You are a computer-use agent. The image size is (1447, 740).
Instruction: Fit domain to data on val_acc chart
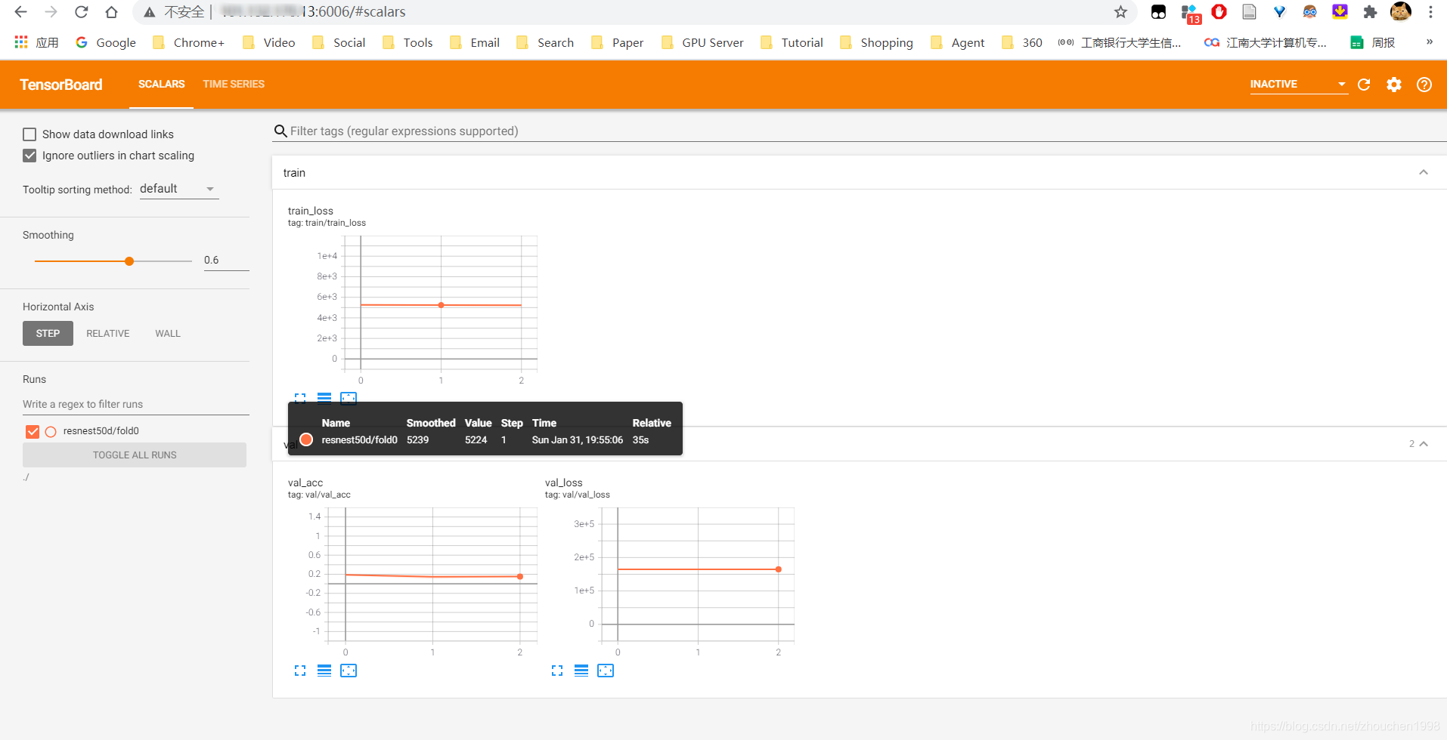349,671
